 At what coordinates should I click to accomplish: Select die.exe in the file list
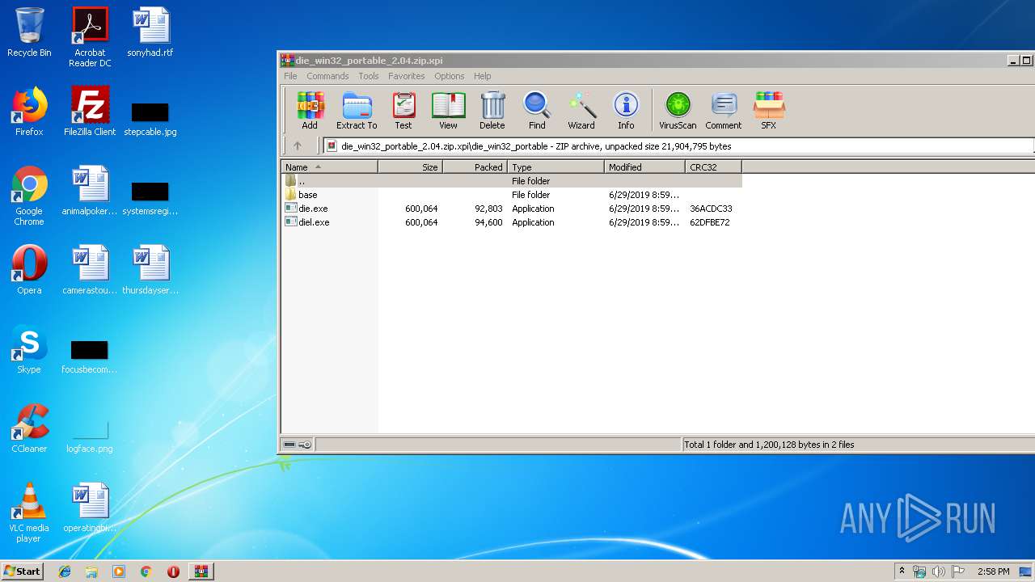click(313, 209)
